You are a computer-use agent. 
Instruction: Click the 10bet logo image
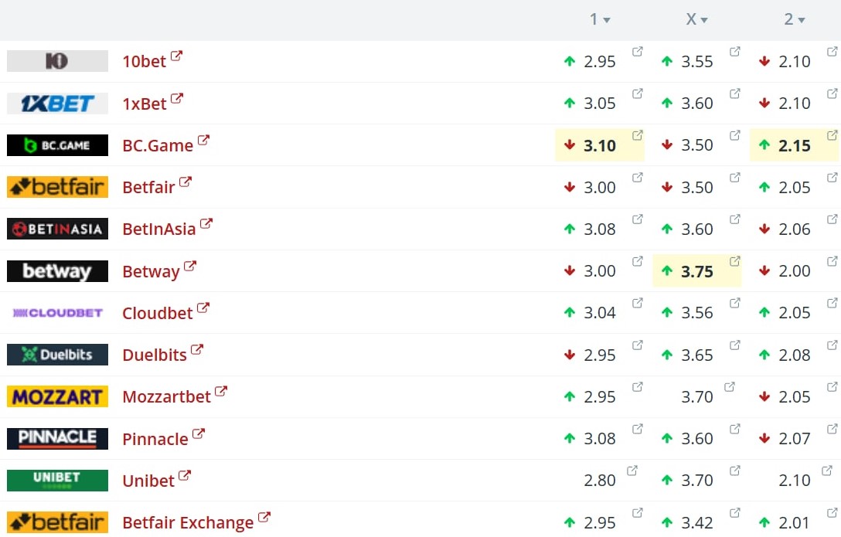(x=57, y=61)
